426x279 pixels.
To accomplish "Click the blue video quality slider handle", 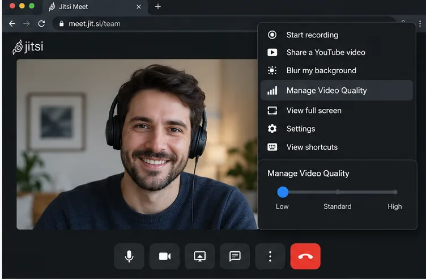I will coord(283,192).
